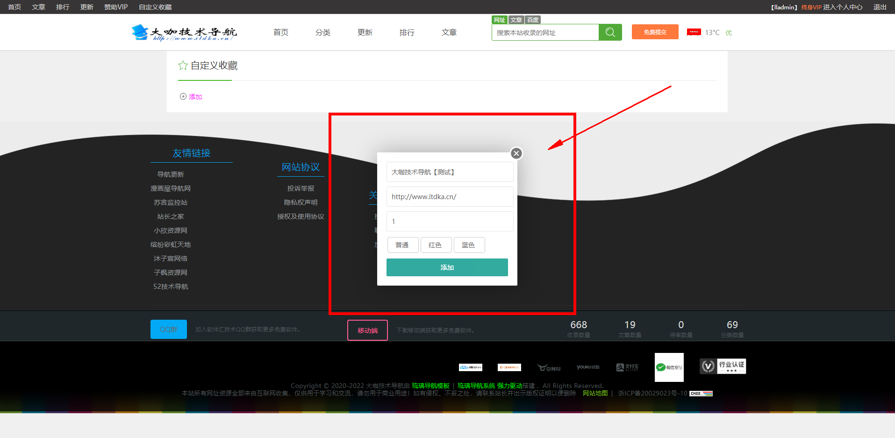
Task: Click the green magnifier search icon
Action: tap(610, 32)
